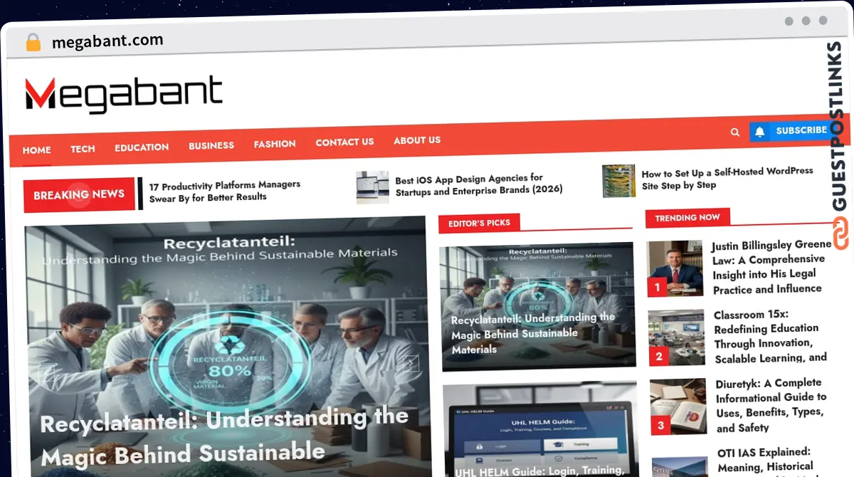Screen dimensions: 854x477
Task: Click Justin Billingsley thumbnail numbered 1
Action: [675, 268]
